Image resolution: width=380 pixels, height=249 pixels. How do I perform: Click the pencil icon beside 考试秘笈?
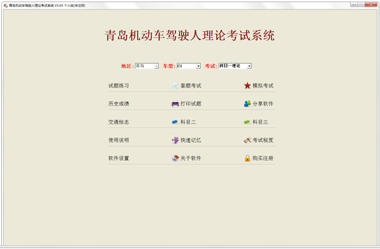[x=247, y=140]
